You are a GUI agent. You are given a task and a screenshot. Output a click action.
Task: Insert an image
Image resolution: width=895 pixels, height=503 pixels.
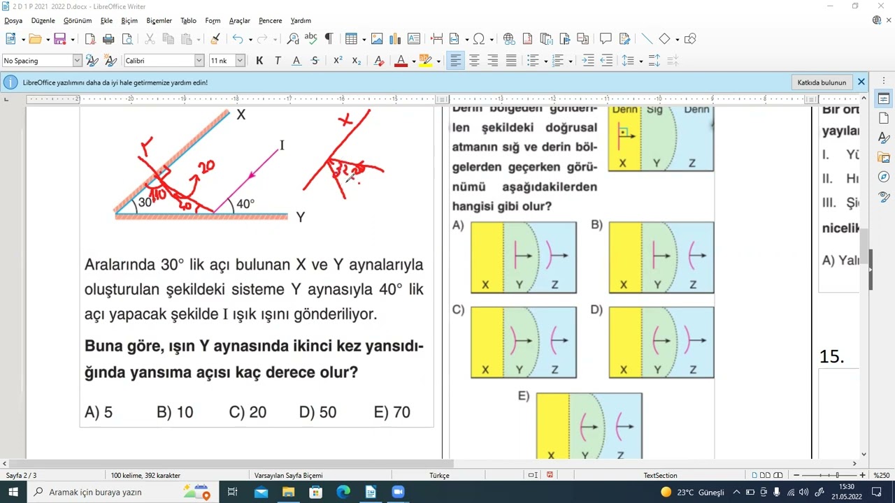[377, 39]
